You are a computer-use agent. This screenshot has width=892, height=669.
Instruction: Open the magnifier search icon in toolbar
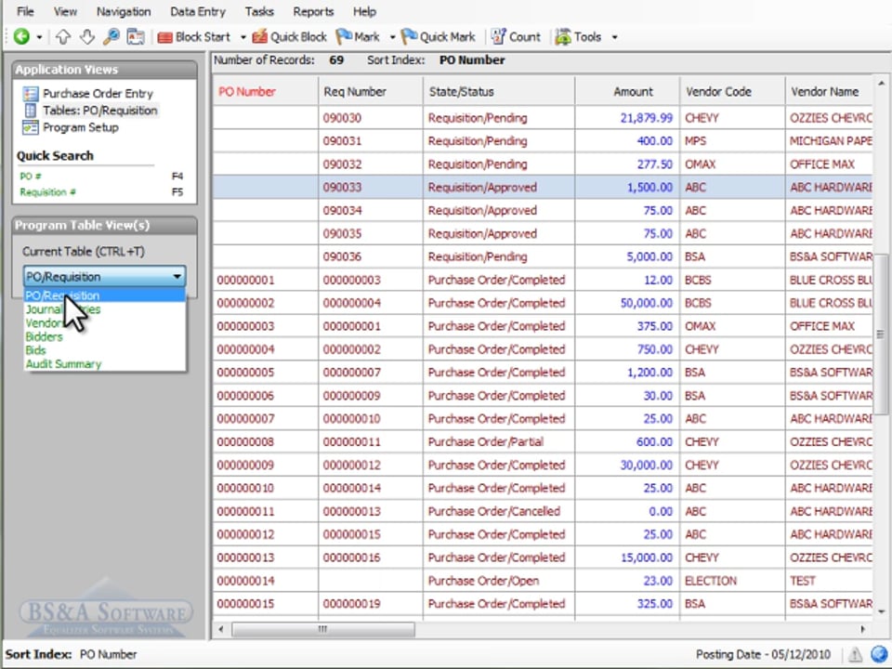[x=111, y=37]
